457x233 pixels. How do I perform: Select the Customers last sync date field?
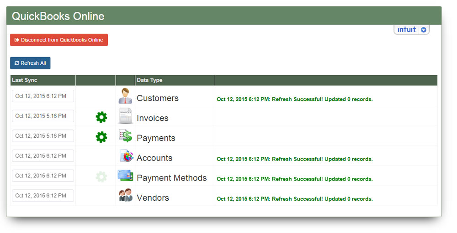[43, 96]
